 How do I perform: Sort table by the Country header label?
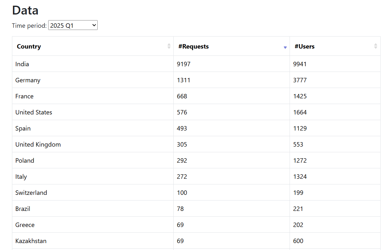point(29,47)
